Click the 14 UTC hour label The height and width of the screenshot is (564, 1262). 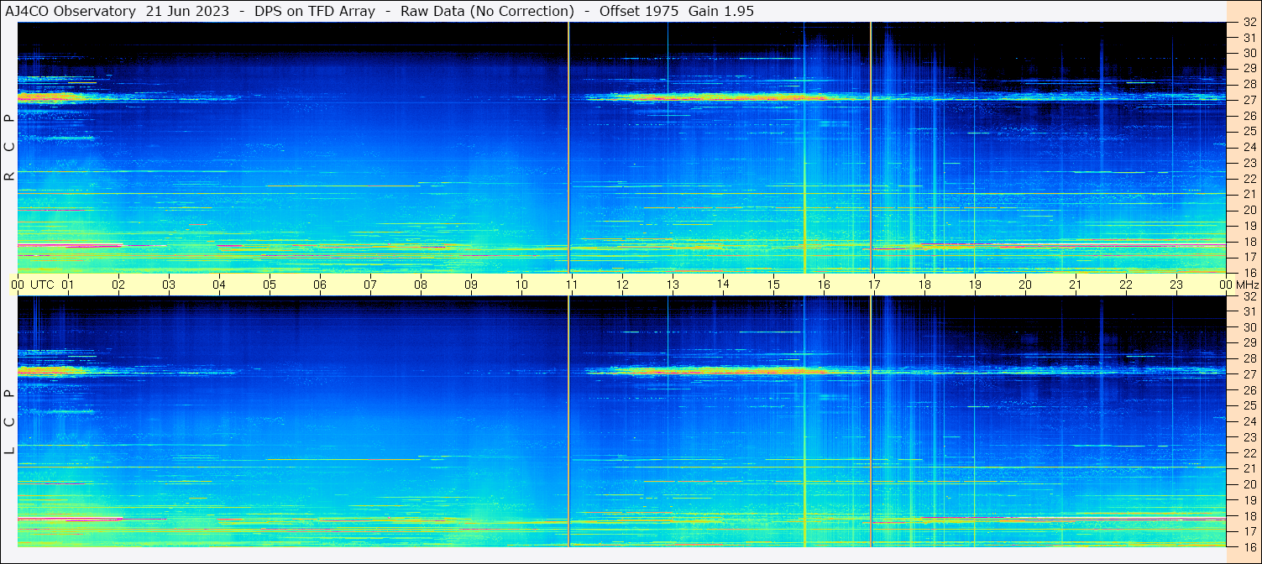723,285
